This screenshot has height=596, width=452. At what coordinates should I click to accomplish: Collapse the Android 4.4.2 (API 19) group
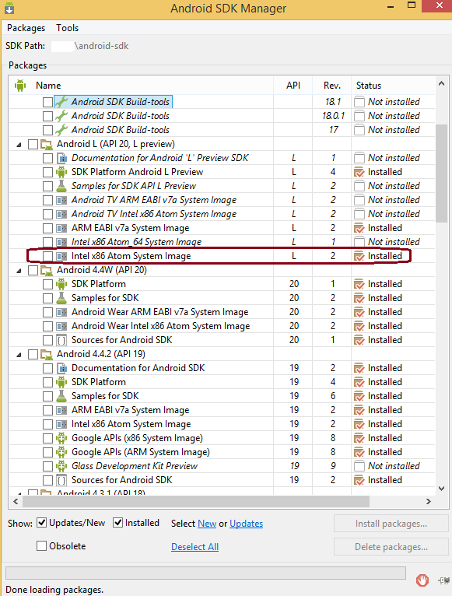pyautogui.click(x=19, y=355)
